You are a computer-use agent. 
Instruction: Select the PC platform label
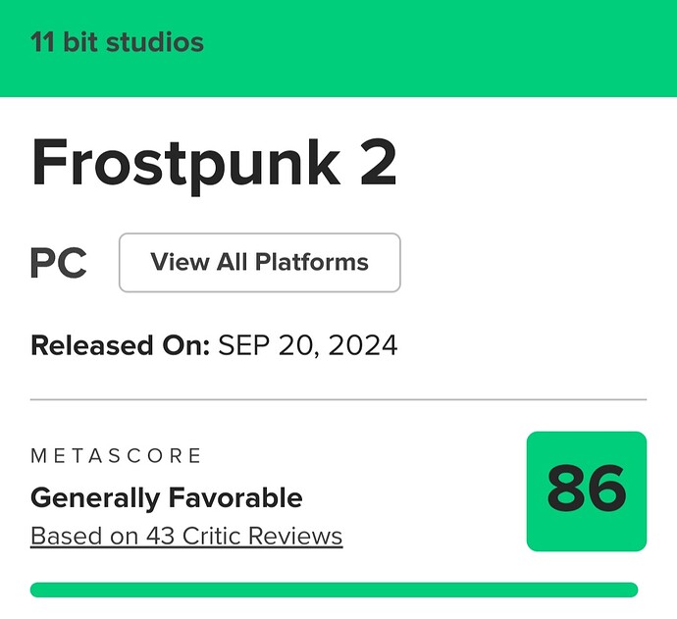click(x=58, y=263)
